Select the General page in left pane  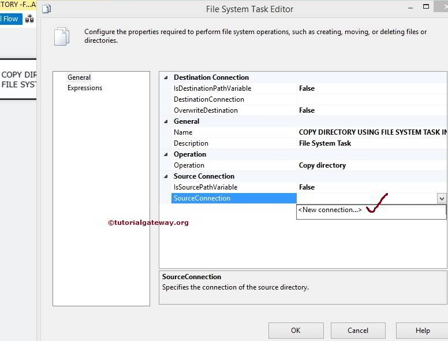click(79, 77)
